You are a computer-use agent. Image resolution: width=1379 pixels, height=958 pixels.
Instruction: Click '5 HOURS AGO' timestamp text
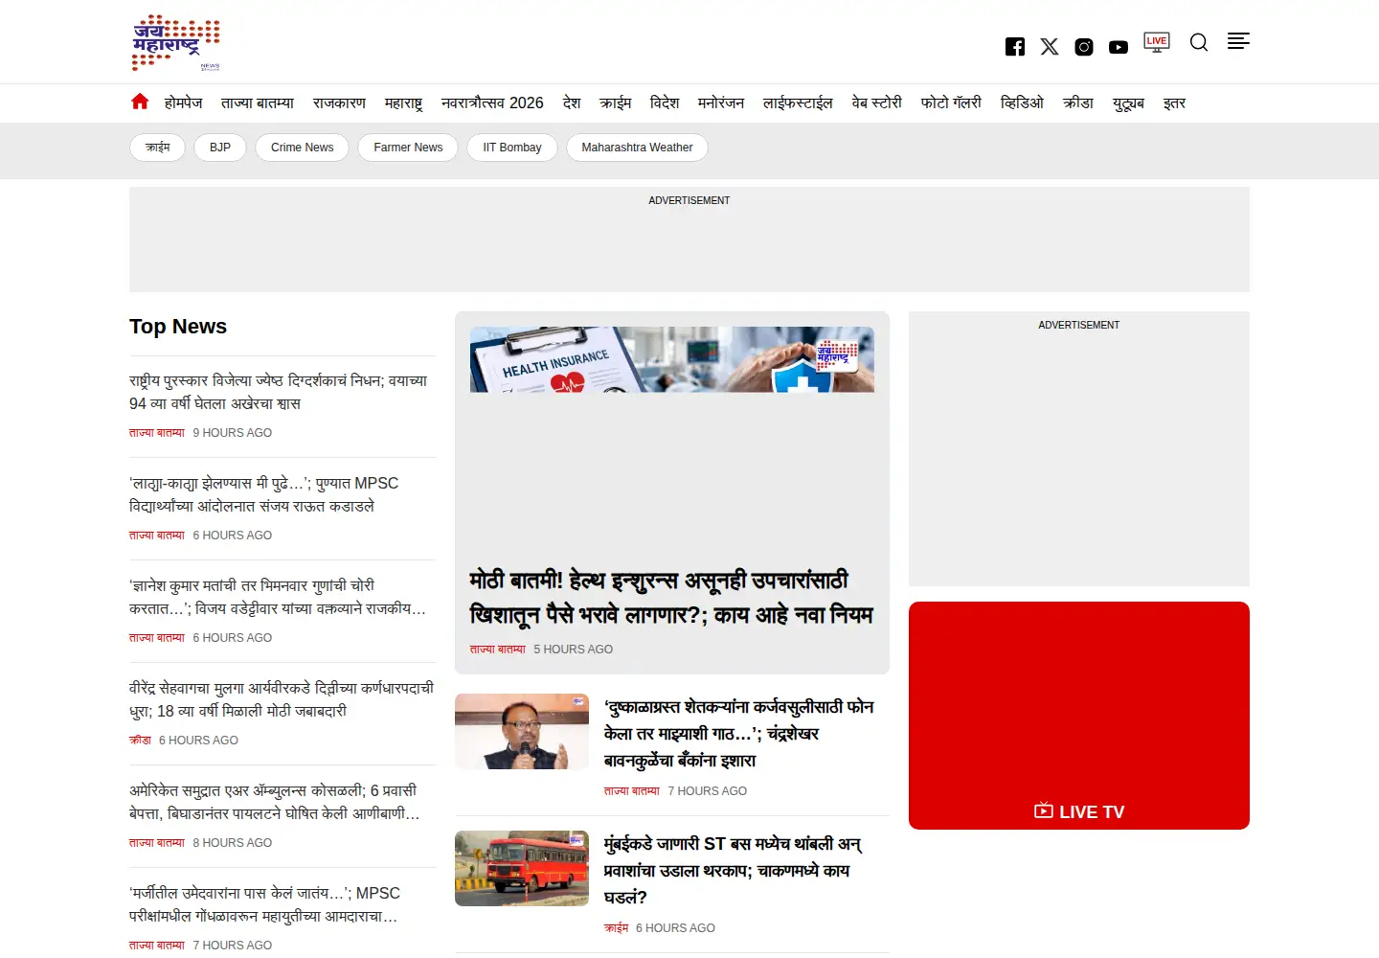574,650
